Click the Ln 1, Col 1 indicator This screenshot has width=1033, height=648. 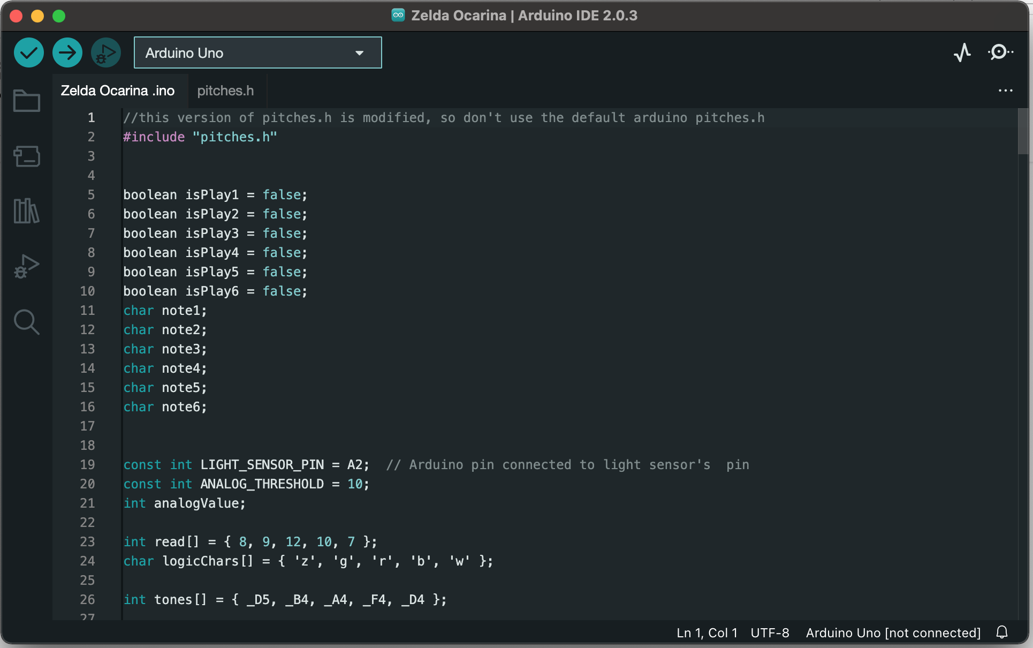707,632
